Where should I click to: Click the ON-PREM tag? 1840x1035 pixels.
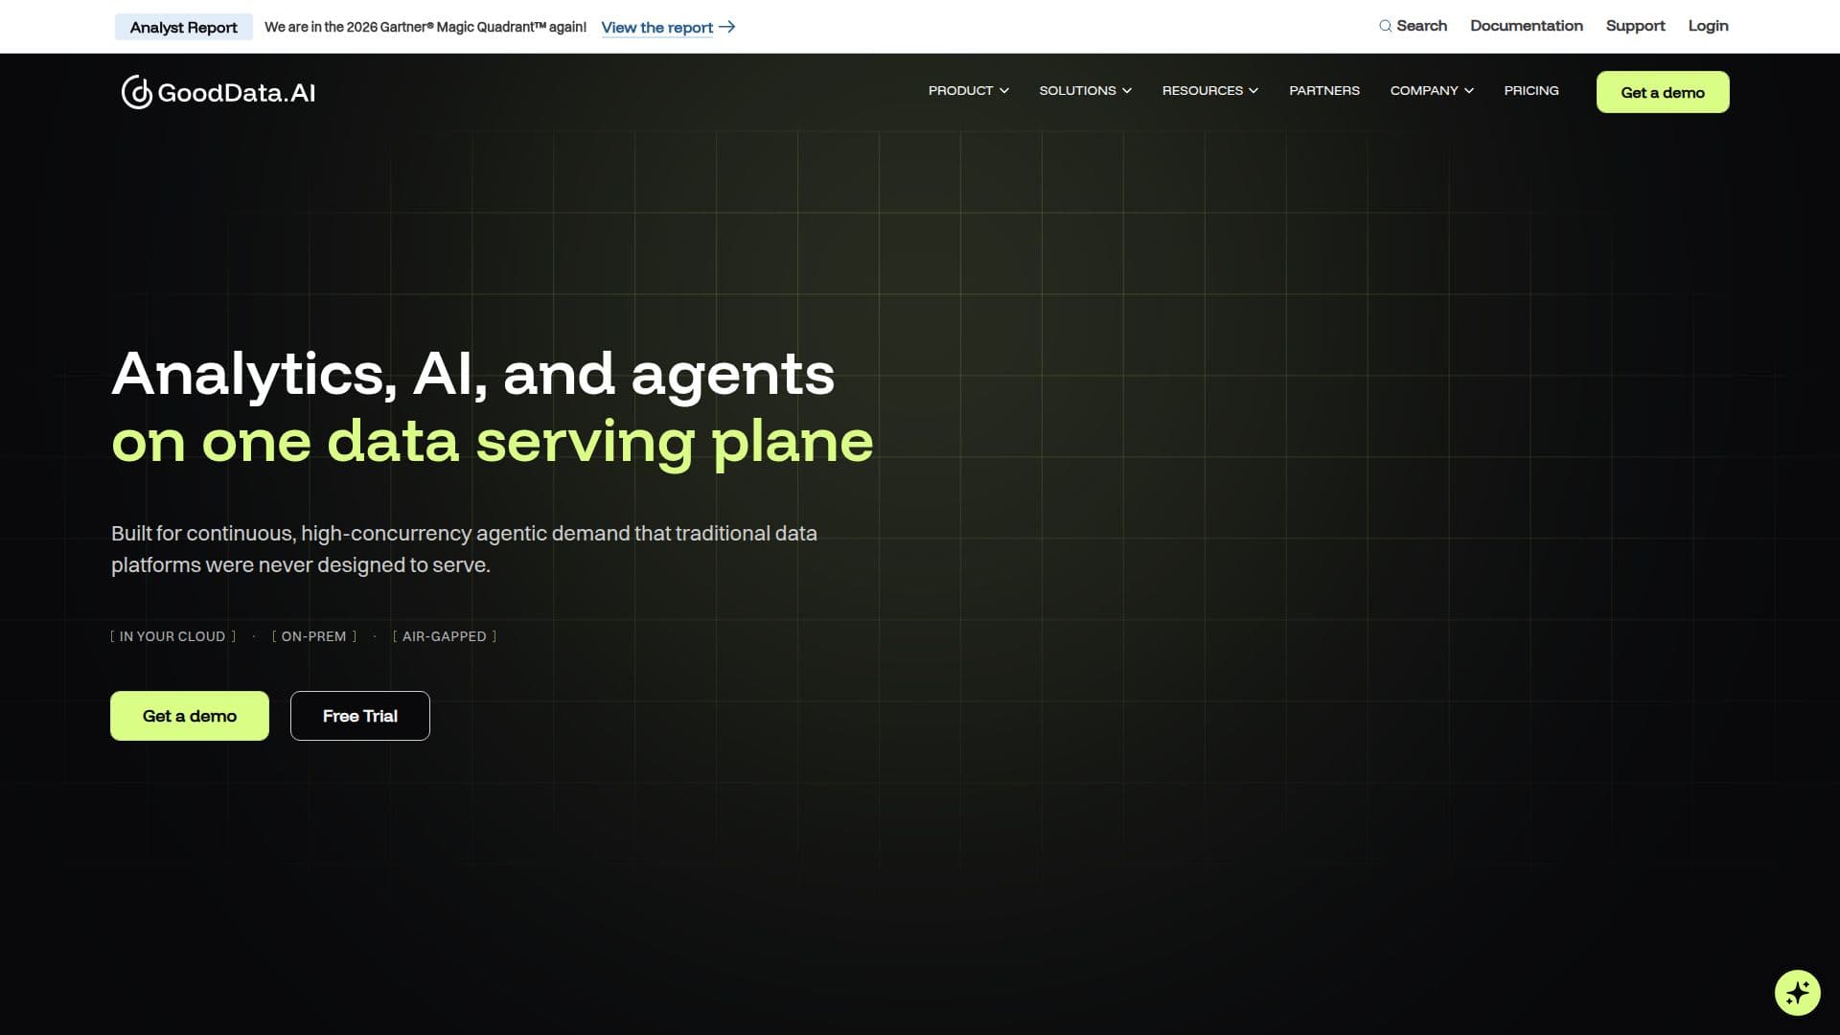point(314,636)
